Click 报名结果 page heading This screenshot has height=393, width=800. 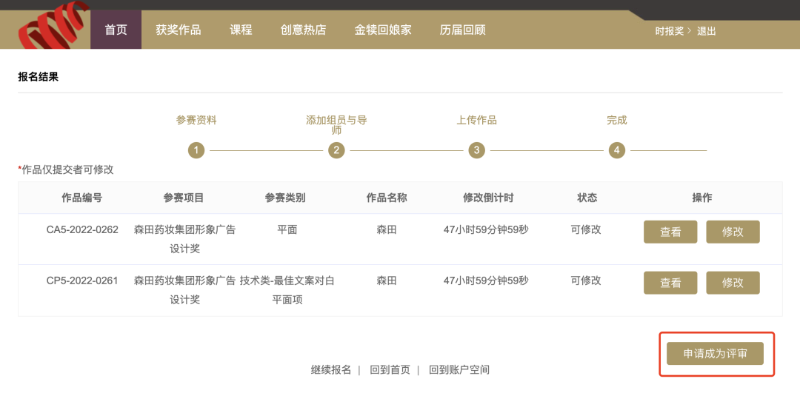[x=39, y=77]
